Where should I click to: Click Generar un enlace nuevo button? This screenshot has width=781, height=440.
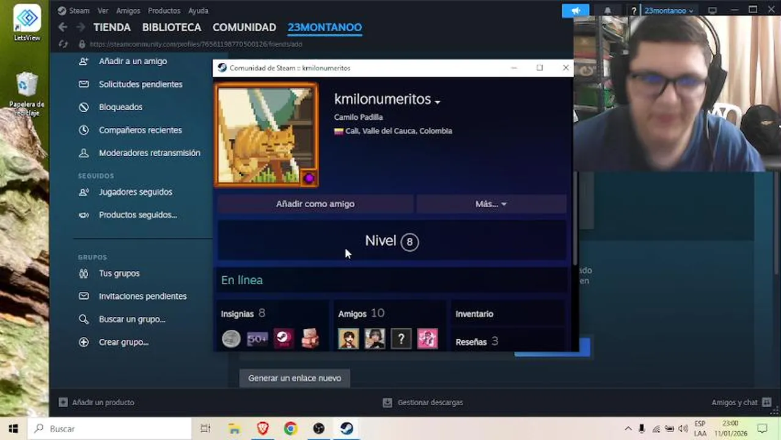pos(295,378)
